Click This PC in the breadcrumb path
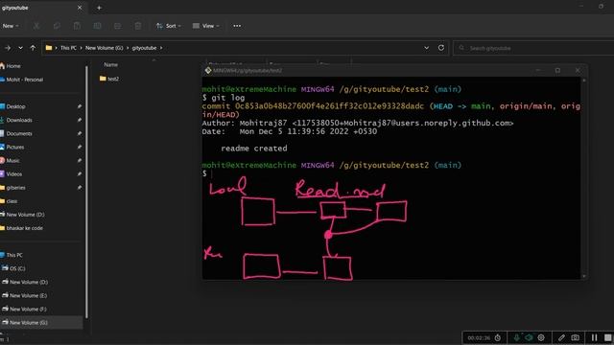The image size is (614, 345). (68, 48)
